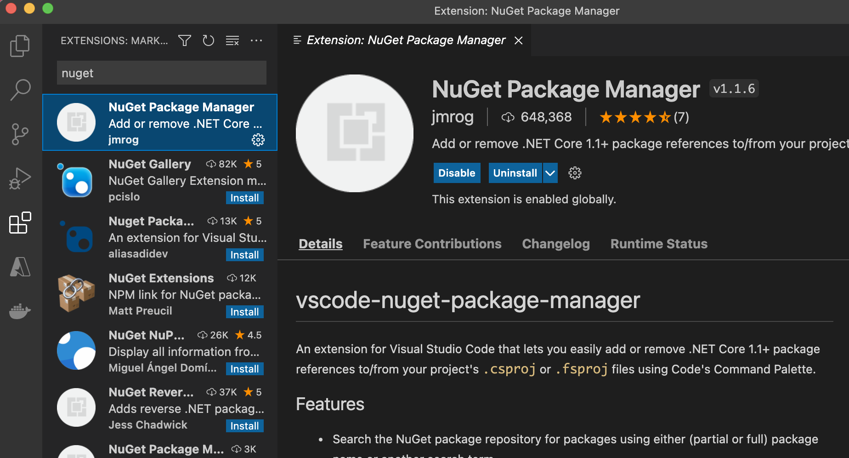849x458 pixels.
Task: Select NuGet Package Manager in results list
Action: point(160,122)
